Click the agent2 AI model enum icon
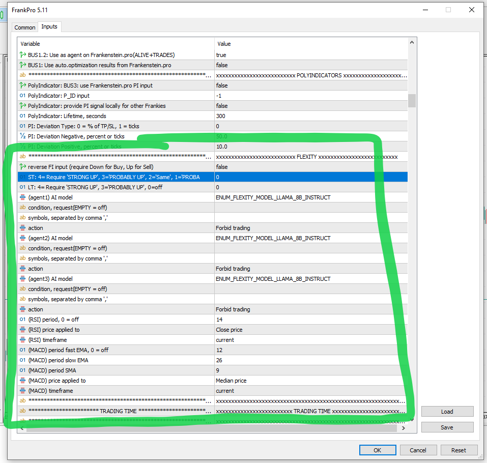 point(23,238)
